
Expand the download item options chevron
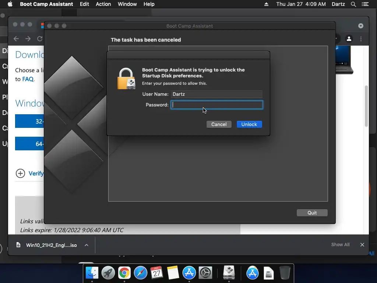[x=87, y=245]
